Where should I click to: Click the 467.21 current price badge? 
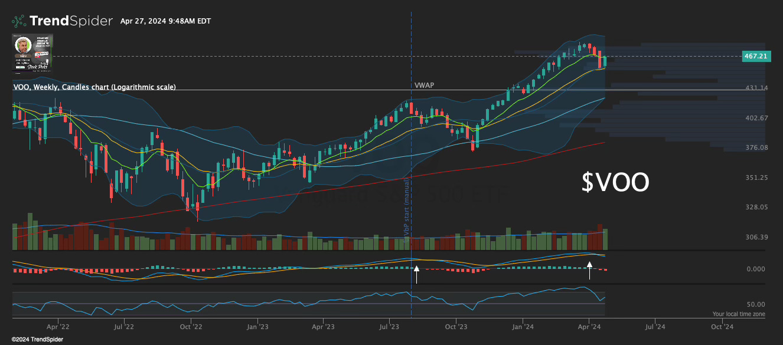click(x=756, y=56)
